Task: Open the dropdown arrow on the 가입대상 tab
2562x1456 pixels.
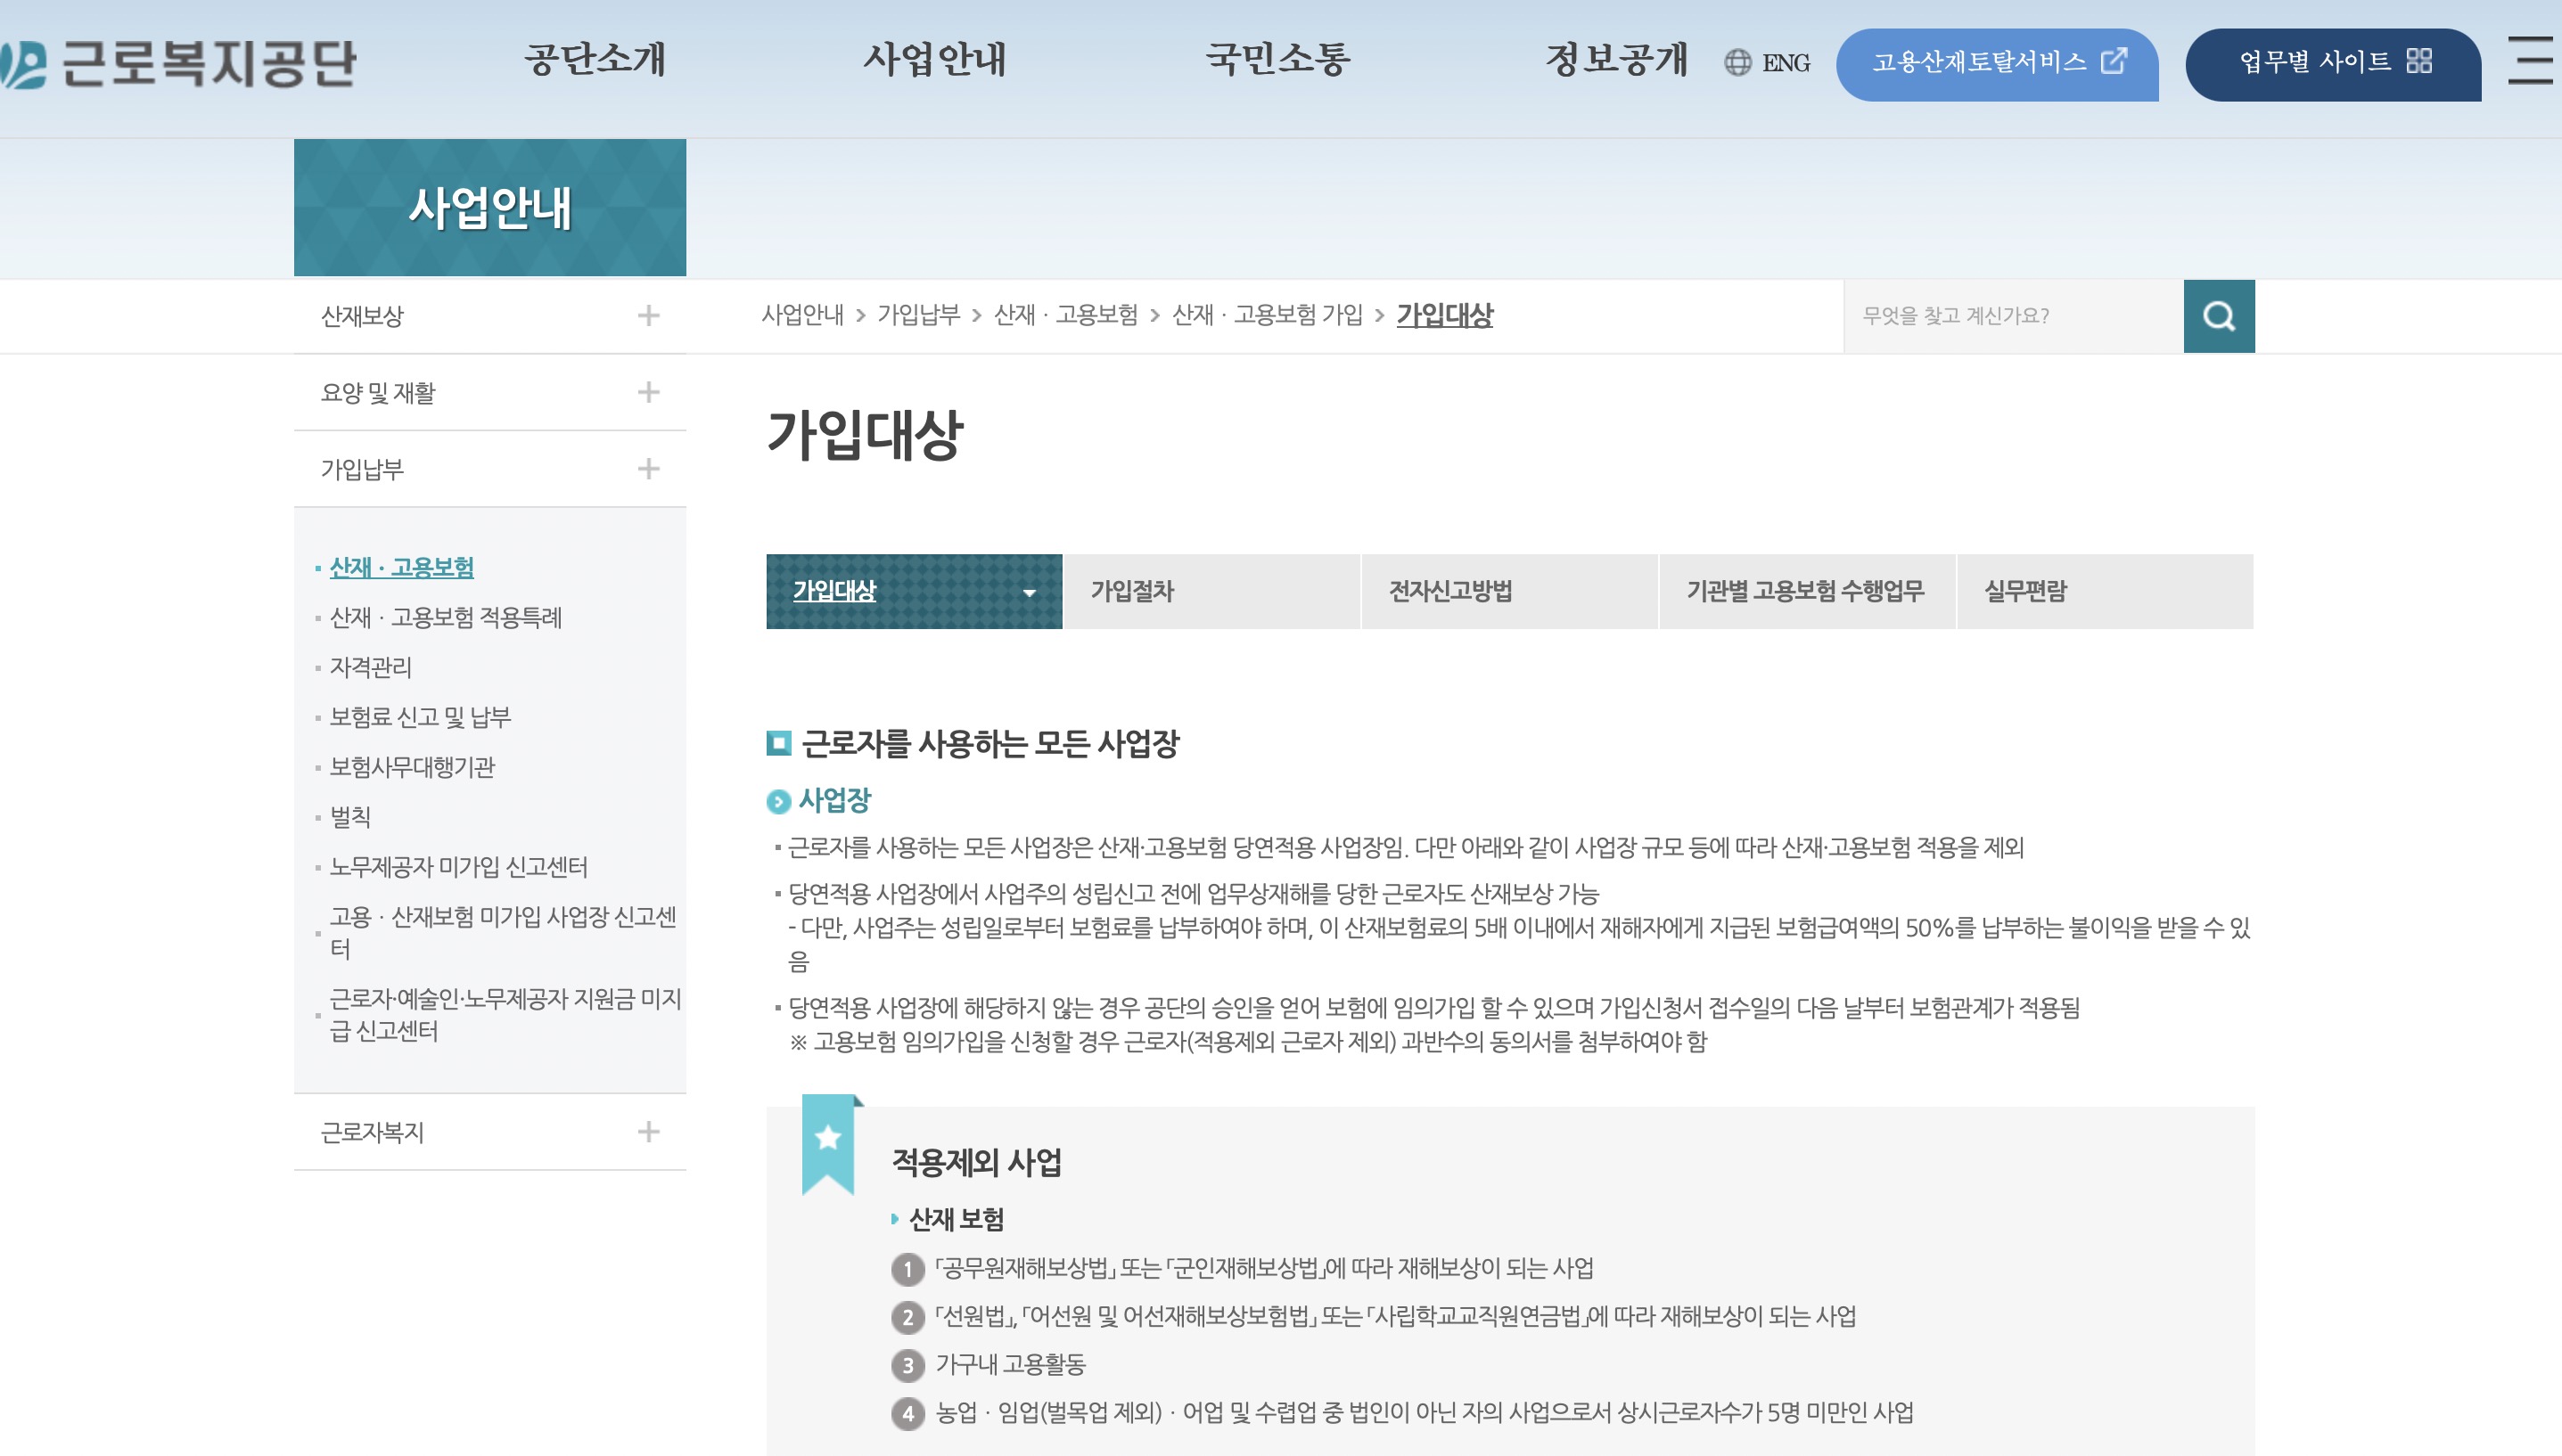Action: click(x=1029, y=592)
